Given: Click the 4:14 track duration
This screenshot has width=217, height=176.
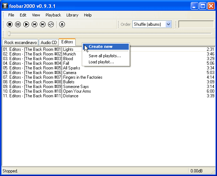Looking at the screenshot, I should click(x=211, y=77).
